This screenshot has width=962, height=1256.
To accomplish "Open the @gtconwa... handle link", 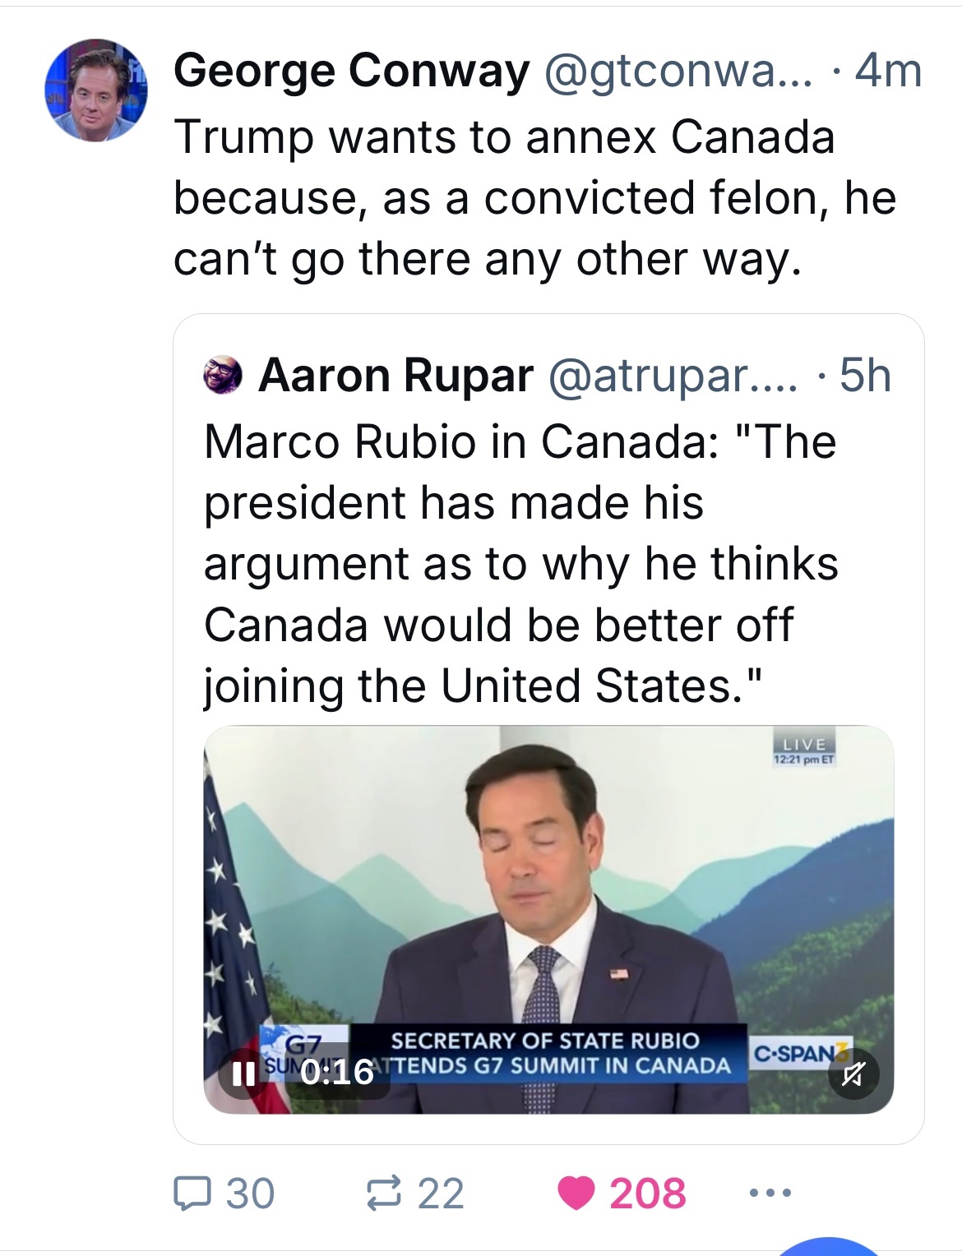I will [x=678, y=72].
